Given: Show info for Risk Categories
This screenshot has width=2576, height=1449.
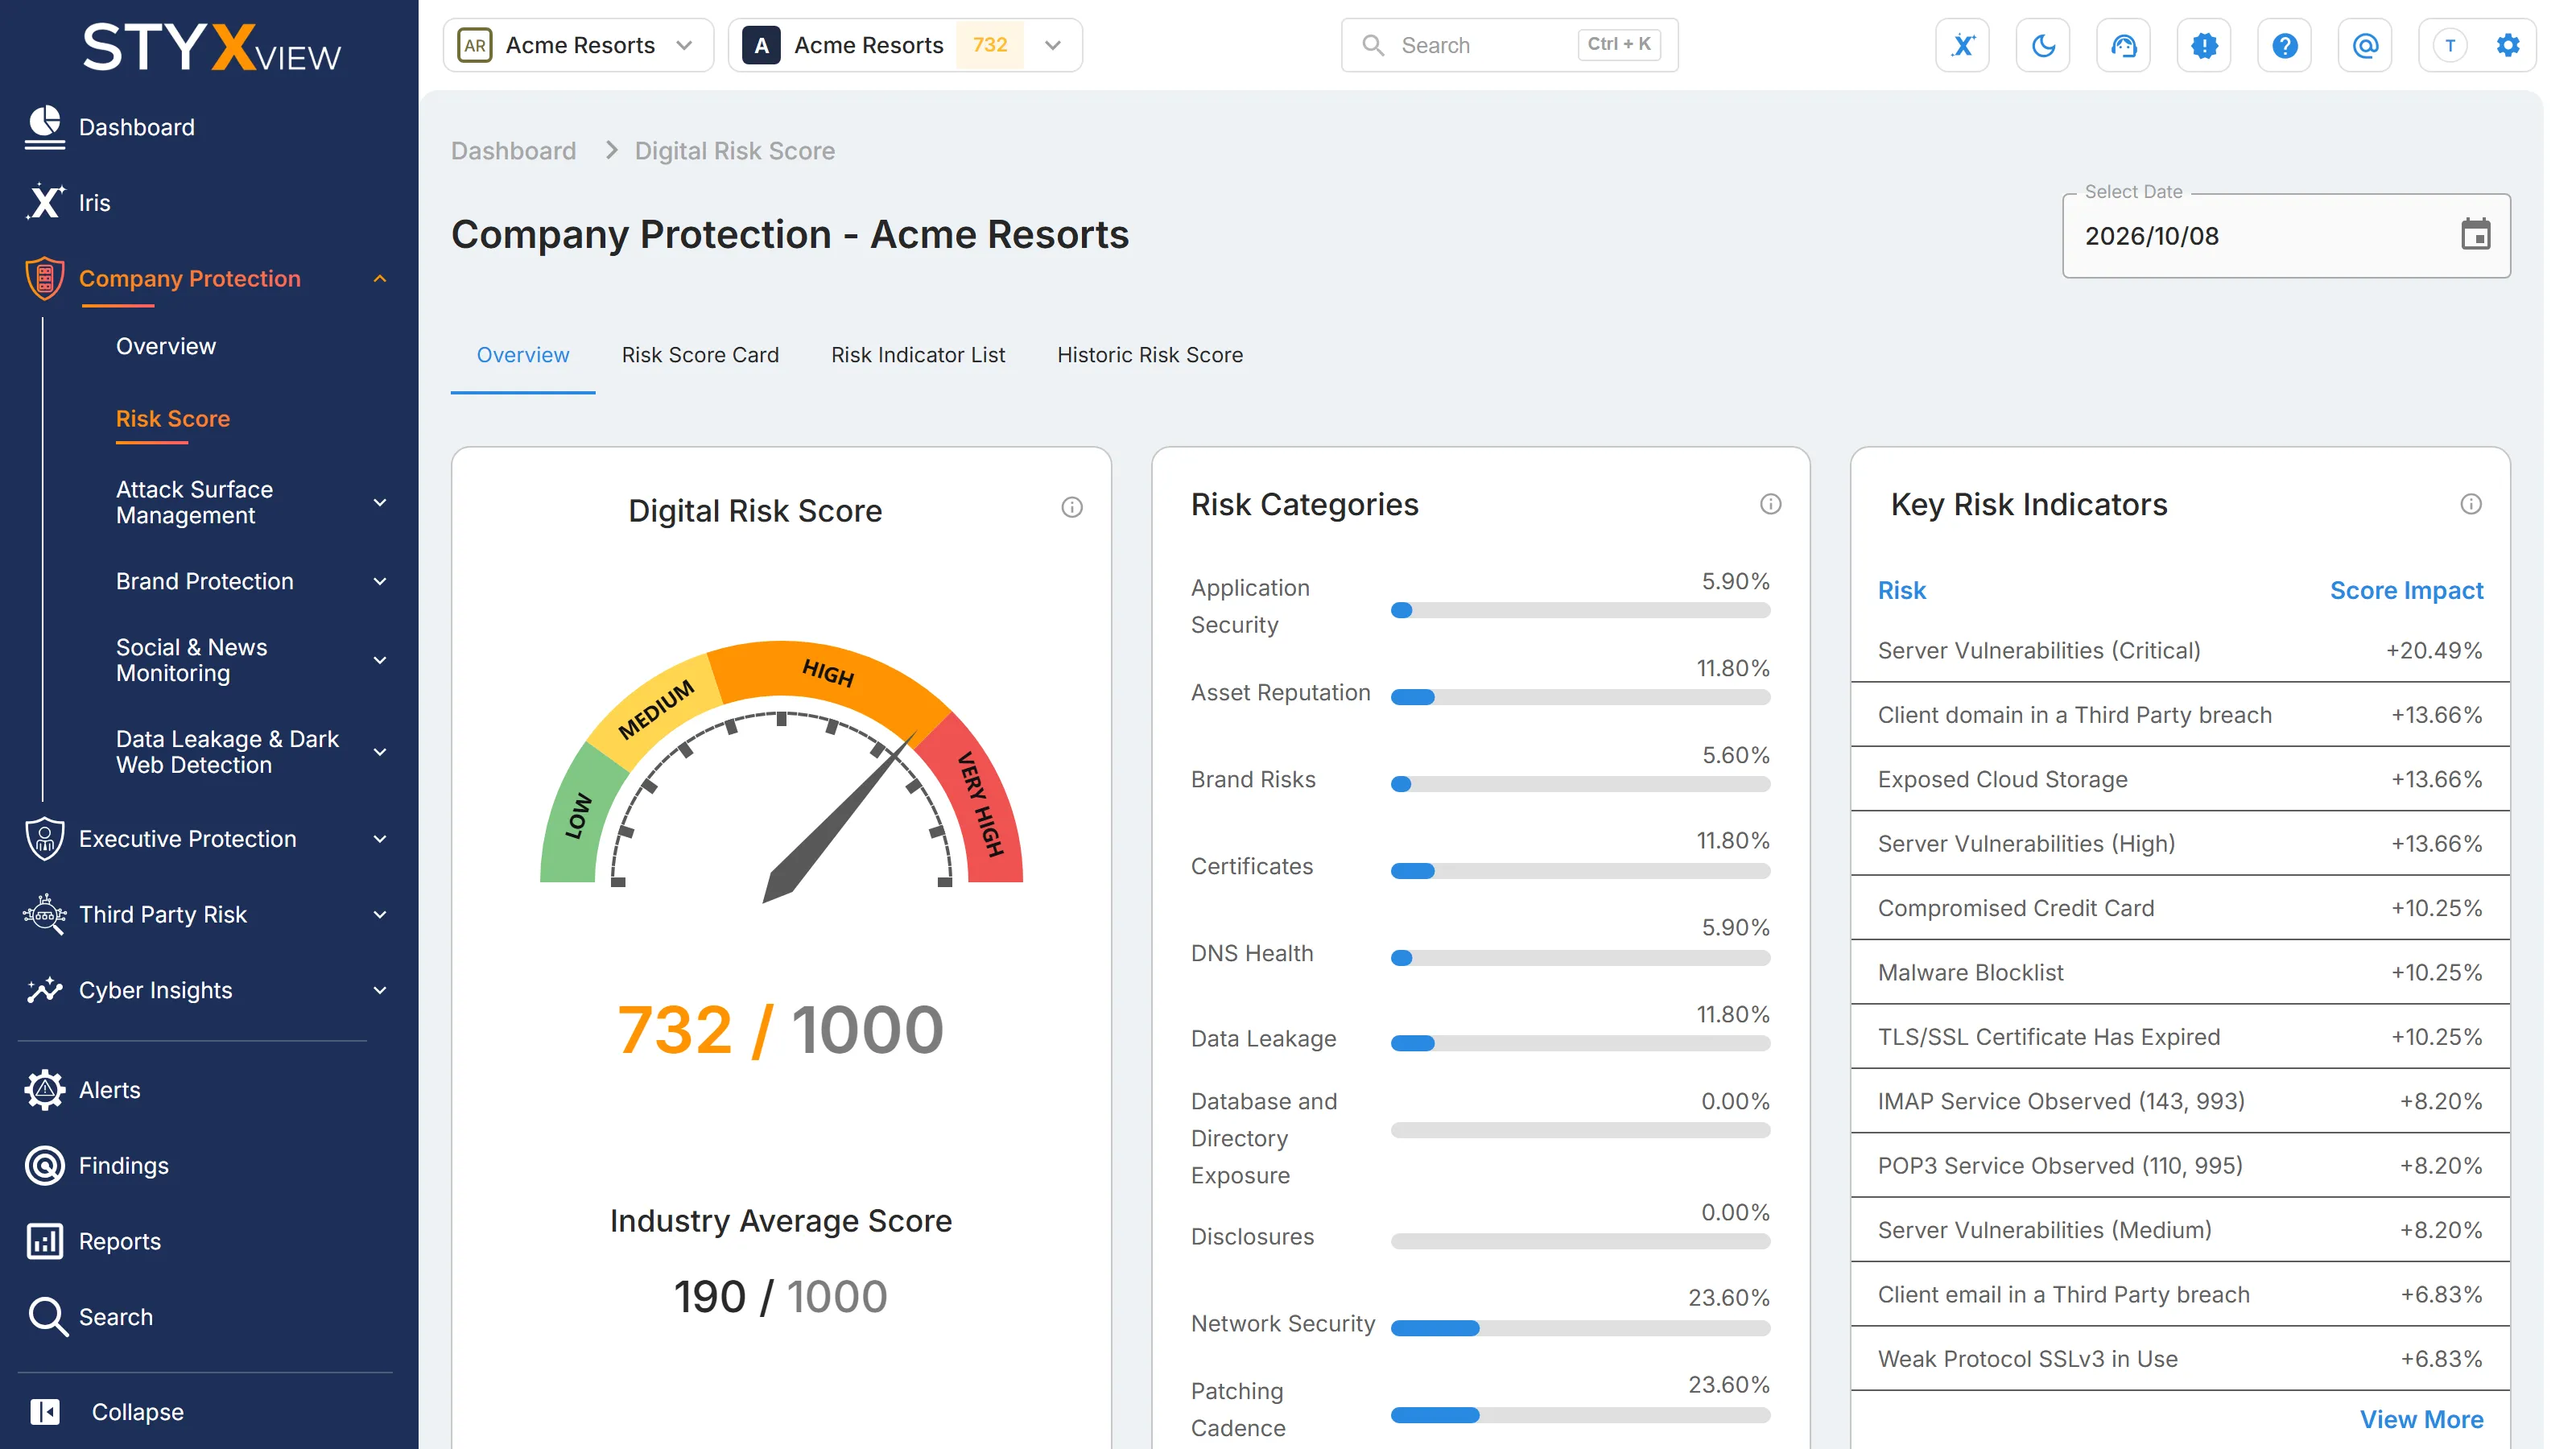Looking at the screenshot, I should (x=1771, y=504).
